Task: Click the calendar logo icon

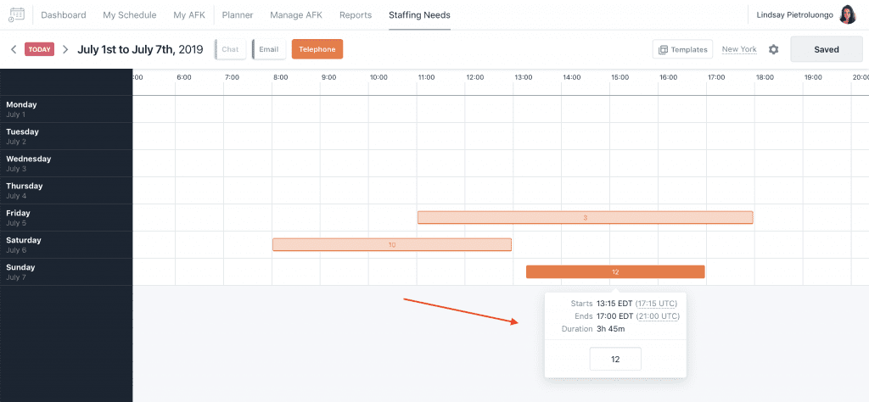Action: [x=16, y=14]
